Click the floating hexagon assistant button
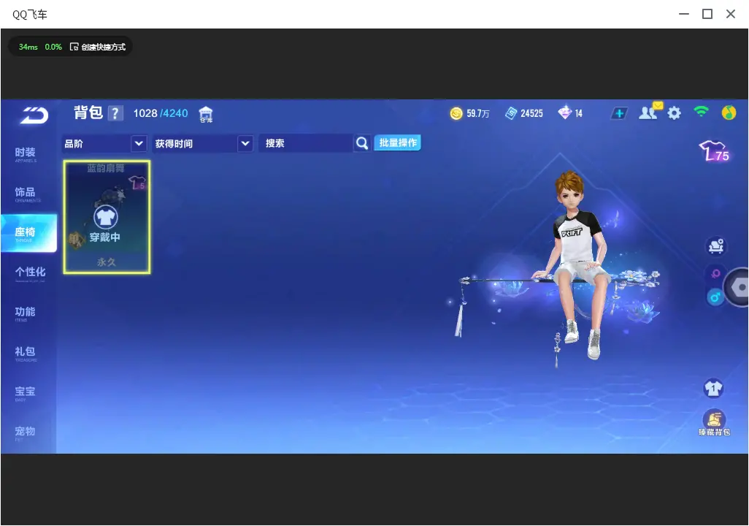The image size is (749, 526). [x=737, y=287]
